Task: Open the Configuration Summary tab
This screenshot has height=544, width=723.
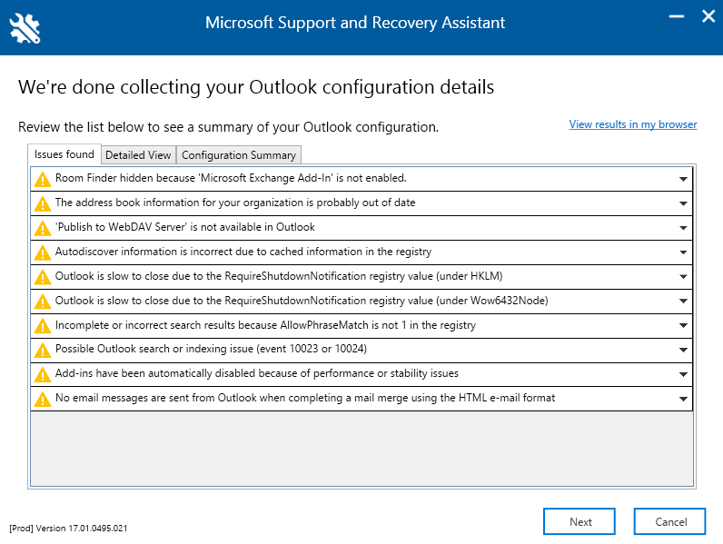Action: (239, 155)
